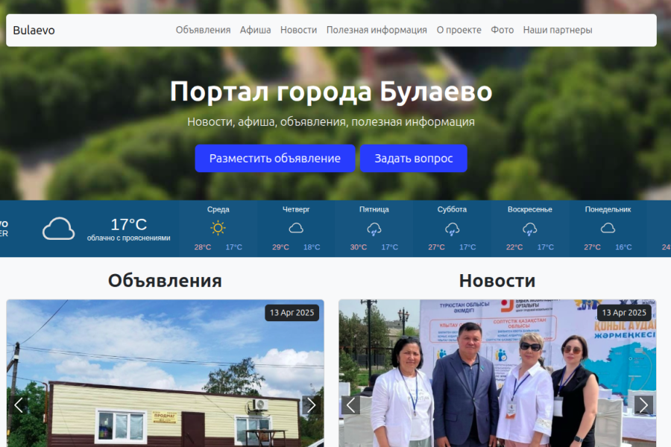Click the large current weather cloud icon
The width and height of the screenshot is (671, 447).
(x=59, y=229)
